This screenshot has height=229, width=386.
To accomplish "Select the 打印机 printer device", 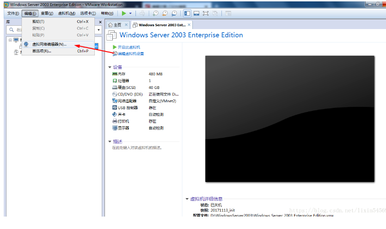I will pyautogui.click(x=121, y=121).
